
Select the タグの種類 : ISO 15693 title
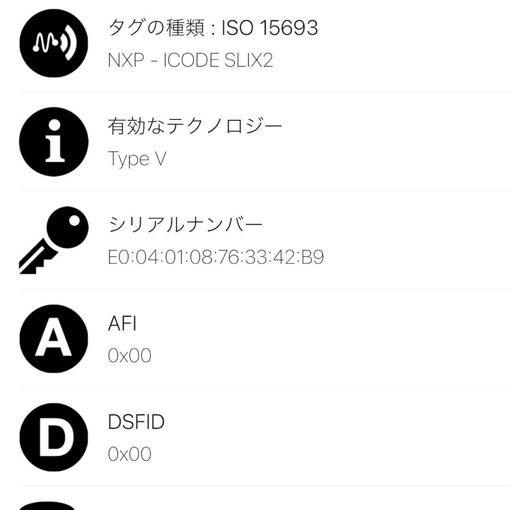click(212, 28)
